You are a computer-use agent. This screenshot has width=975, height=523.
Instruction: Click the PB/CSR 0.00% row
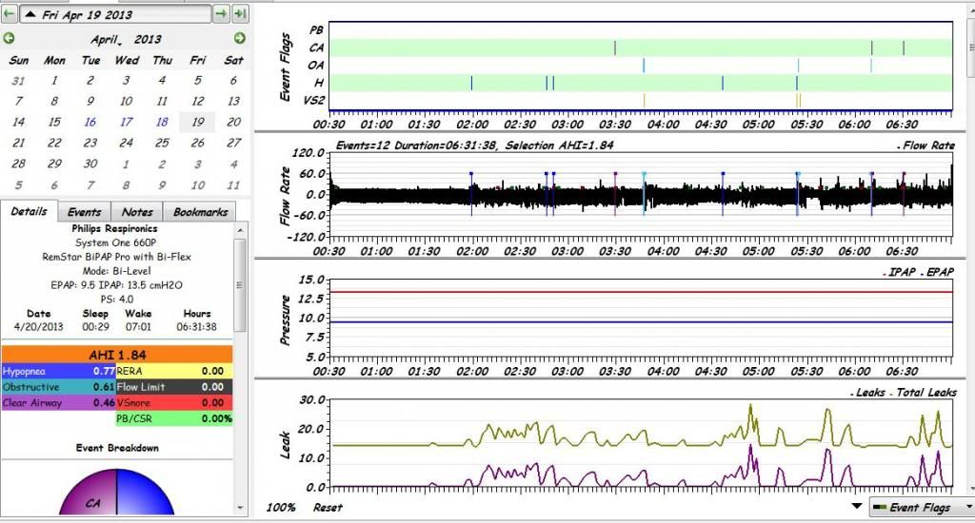pyautogui.click(x=174, y=418)
